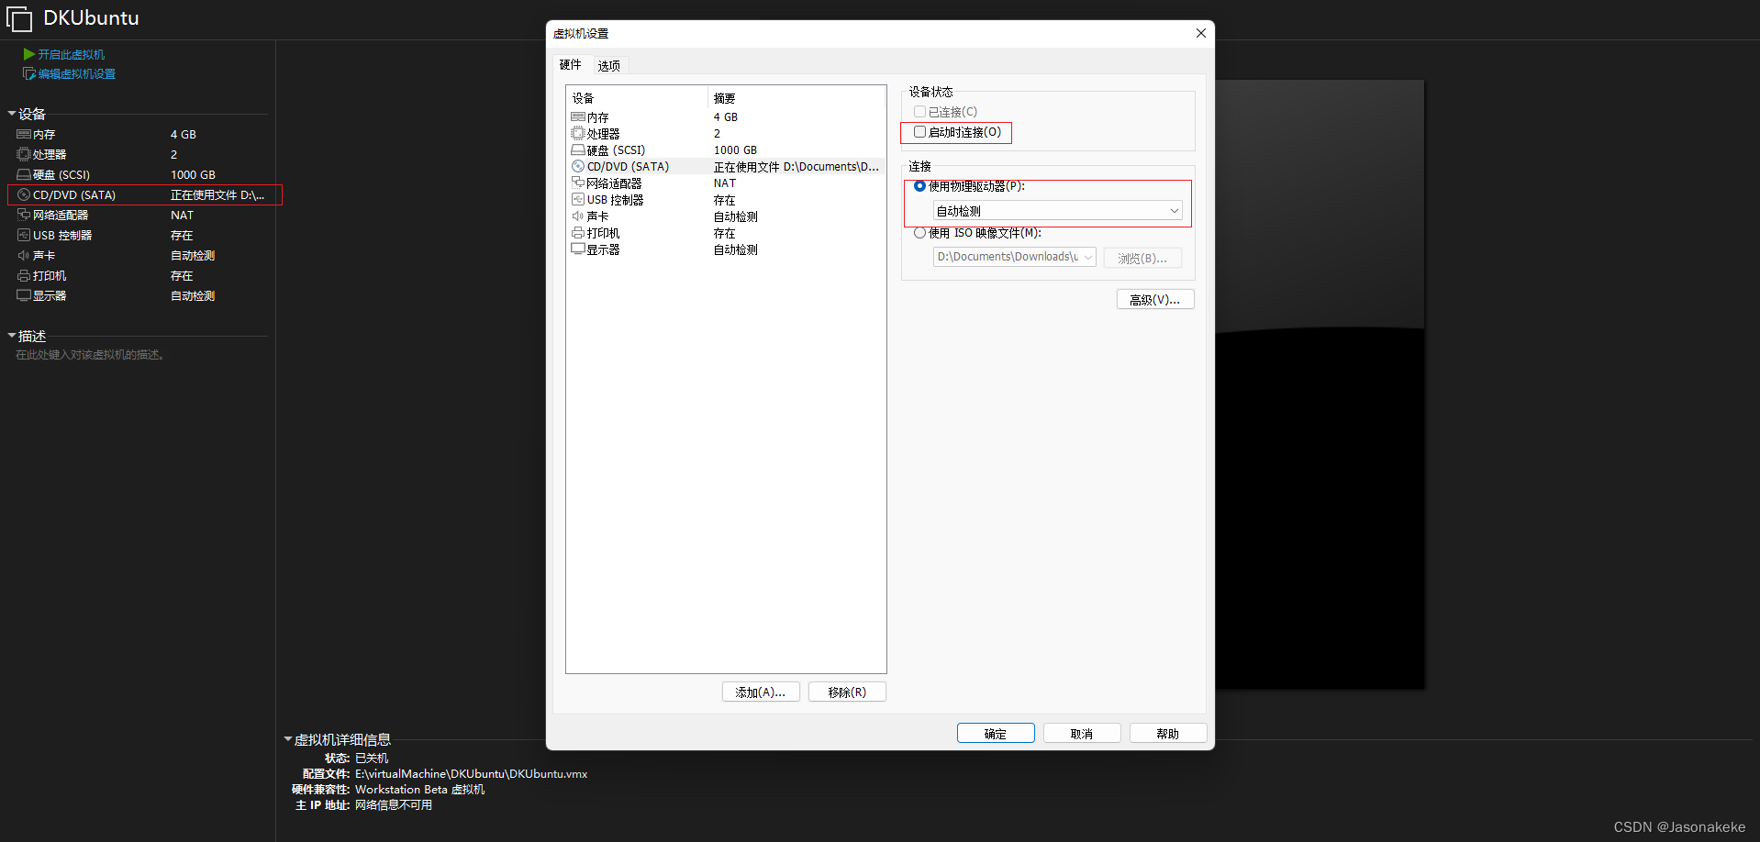
Task: Select the 网络适配器 row in the settings dialog
Action: [x=726, y=183]
